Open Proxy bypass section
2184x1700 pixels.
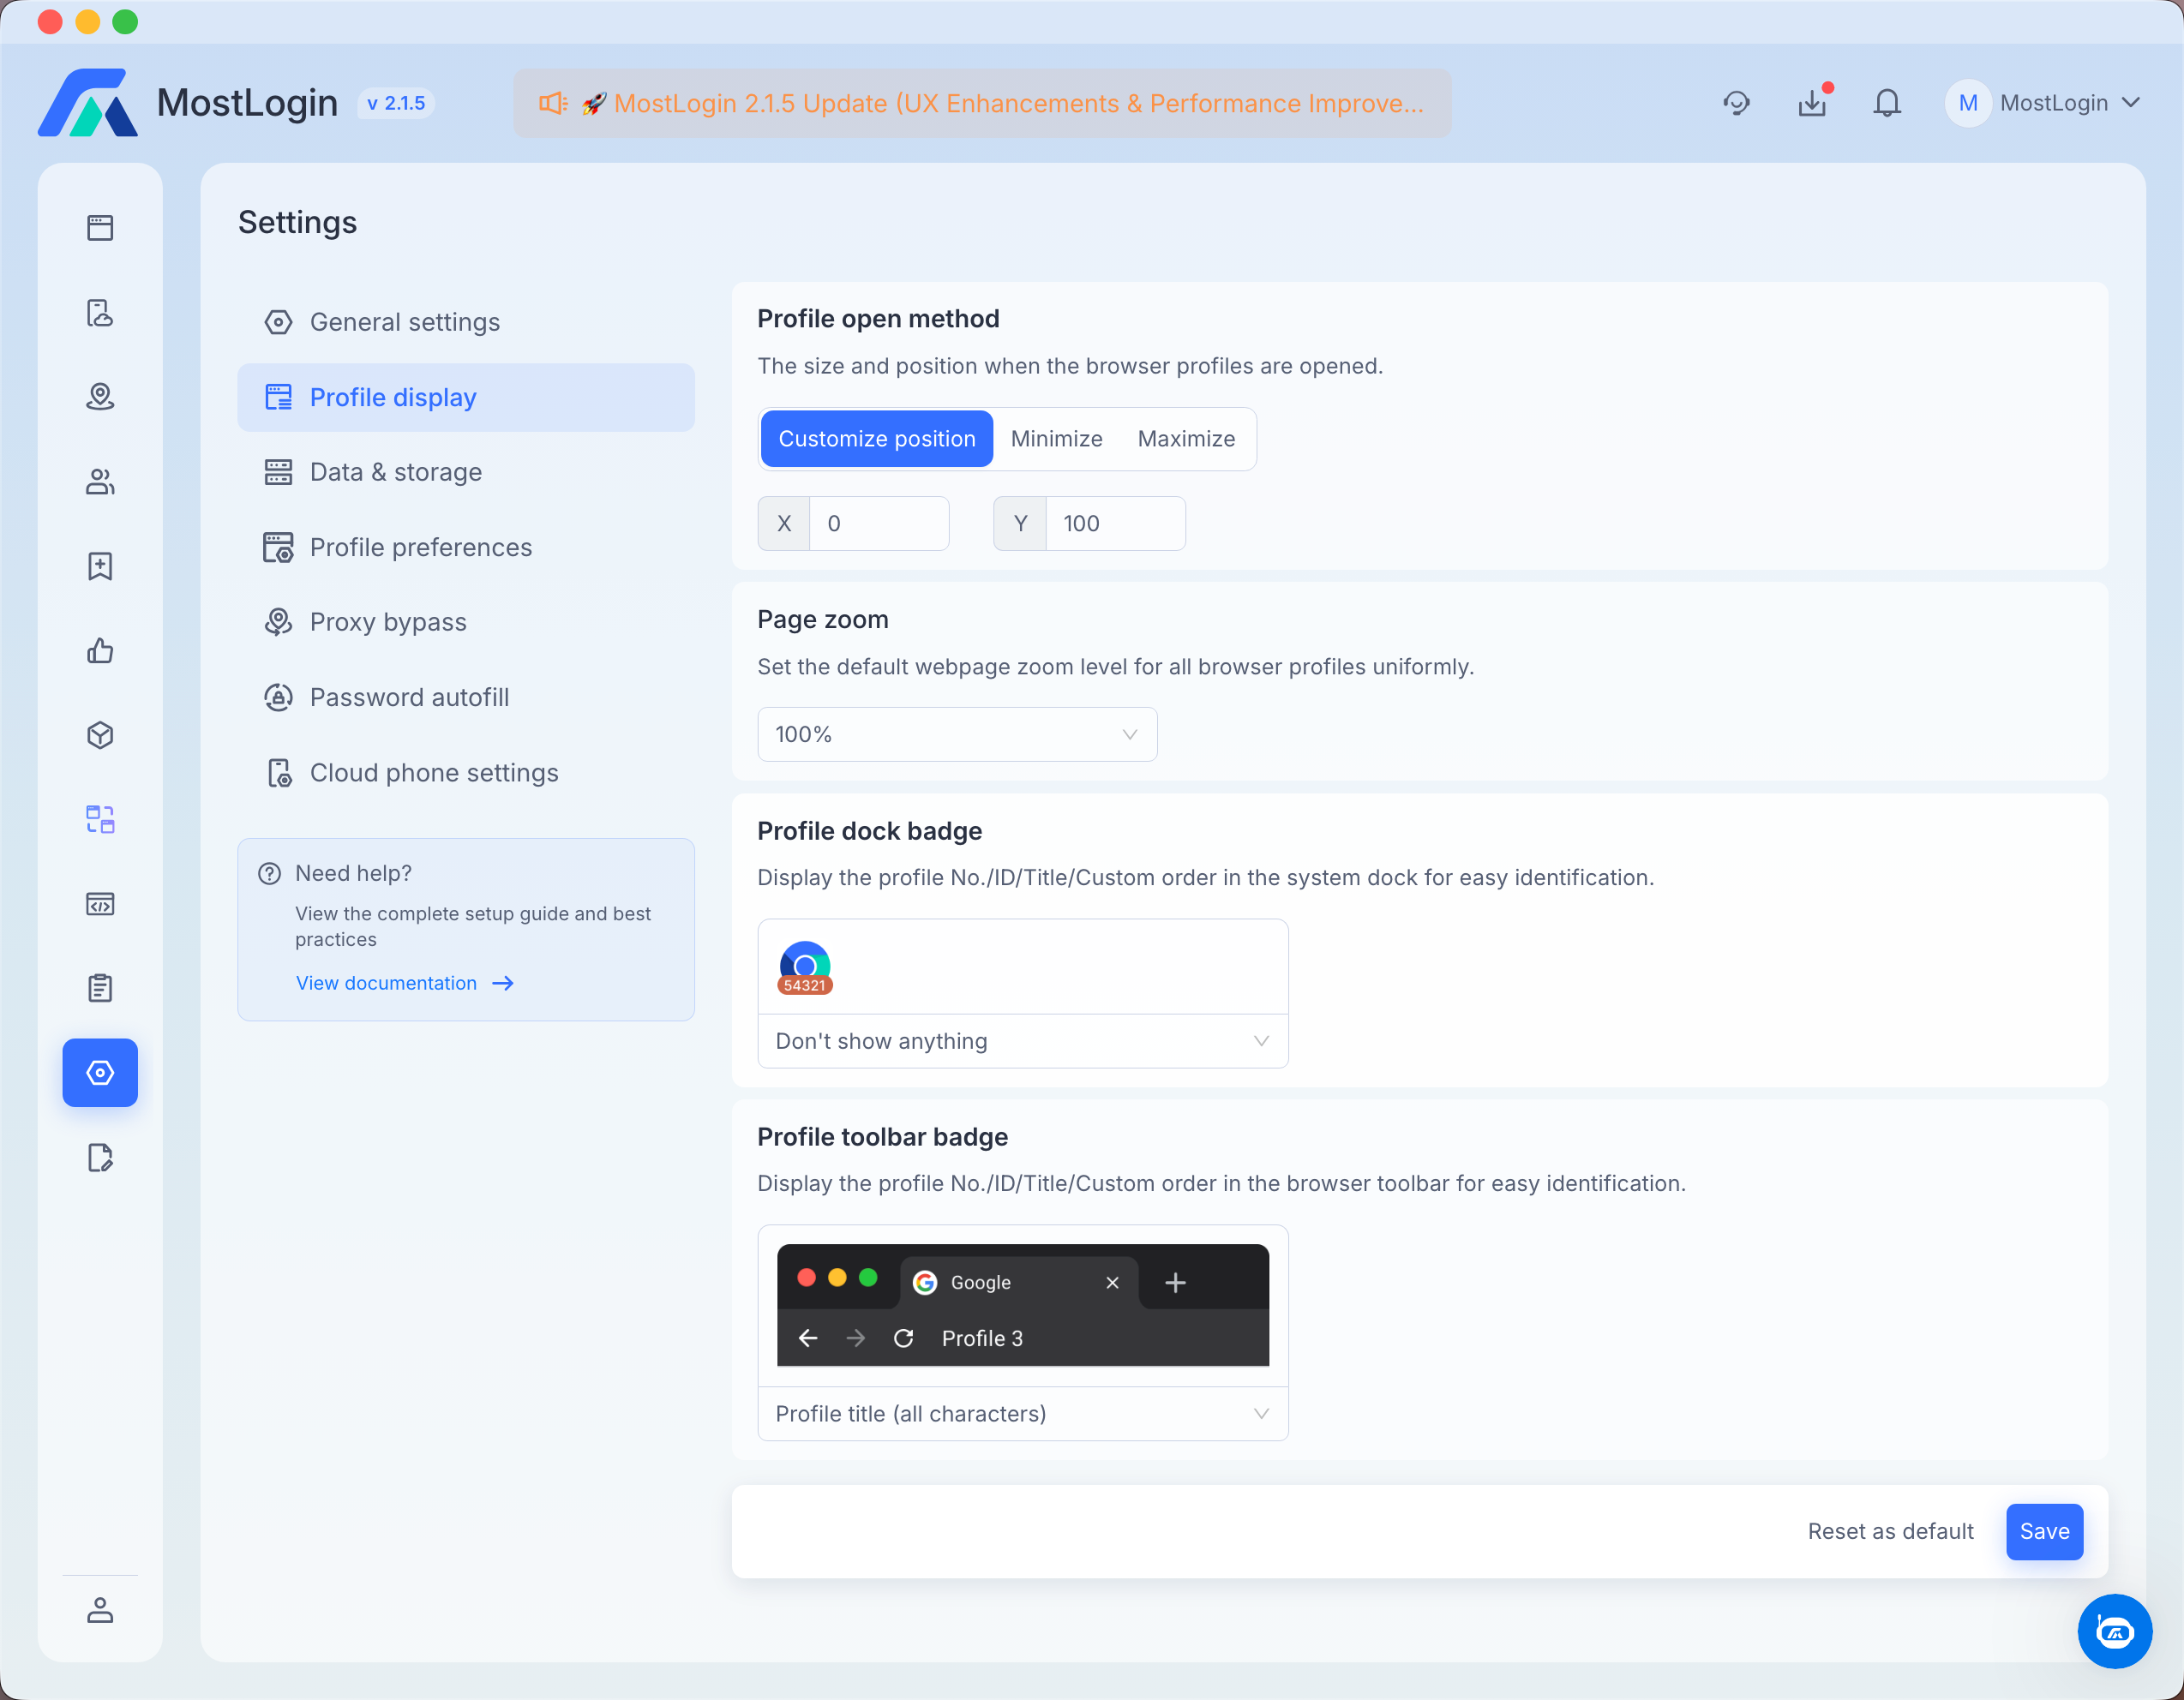click(x=466, y=623)
